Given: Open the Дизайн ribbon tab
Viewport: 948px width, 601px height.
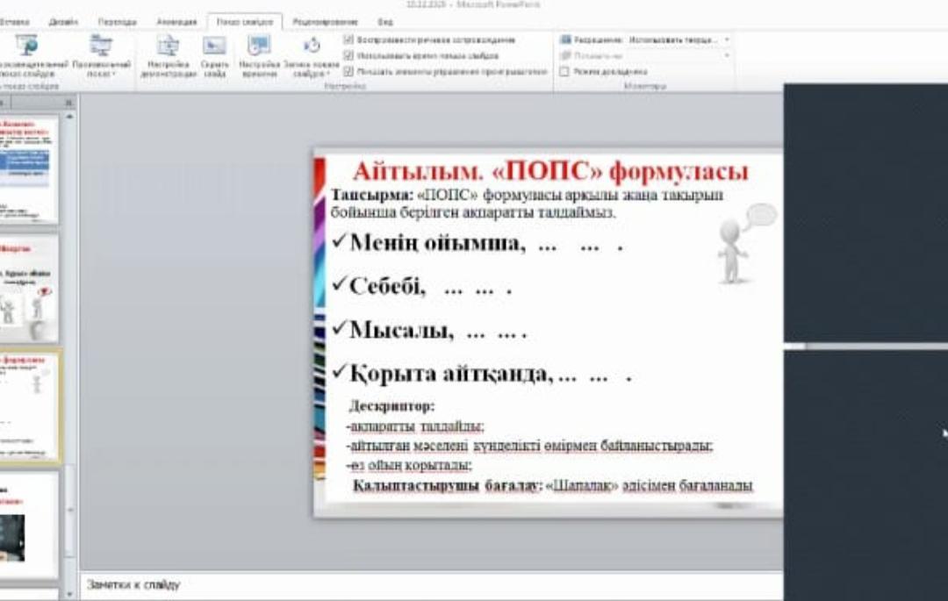Looking at the screenshot, I should click(x=63, y=22).
